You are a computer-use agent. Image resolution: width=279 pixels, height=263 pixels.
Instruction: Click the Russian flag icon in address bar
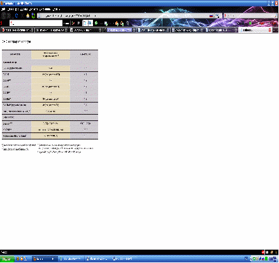tap(211, 16)
